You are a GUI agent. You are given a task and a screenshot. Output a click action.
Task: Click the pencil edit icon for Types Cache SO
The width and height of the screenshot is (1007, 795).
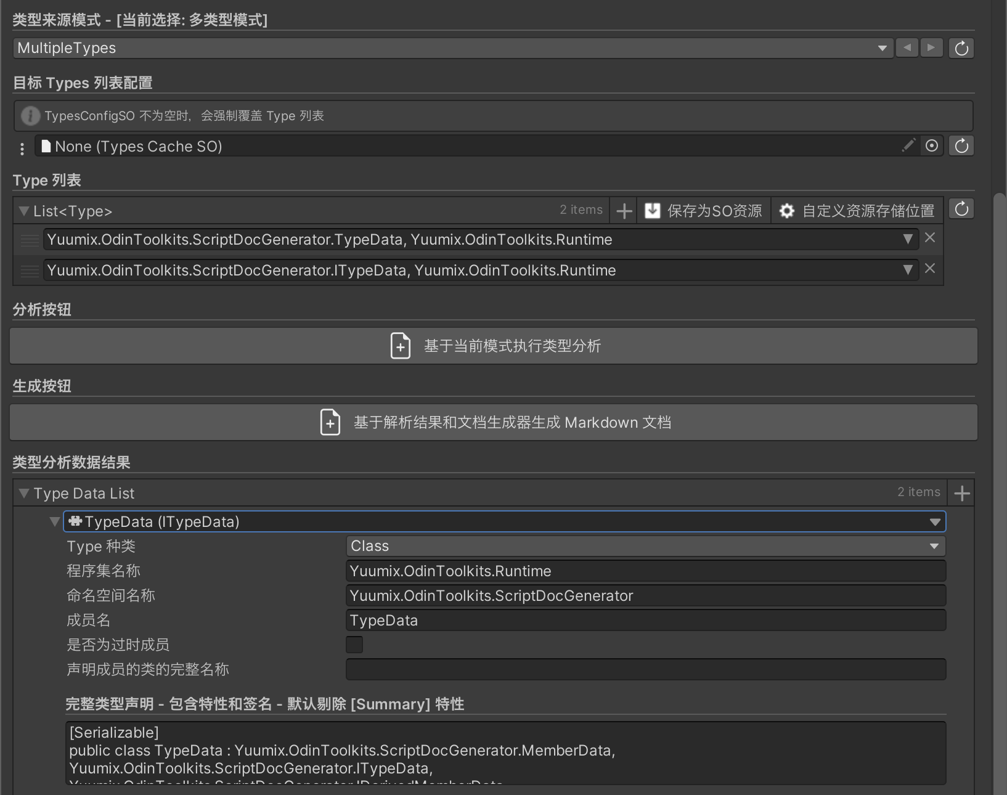pyautogui.click(x=908, y=146)
